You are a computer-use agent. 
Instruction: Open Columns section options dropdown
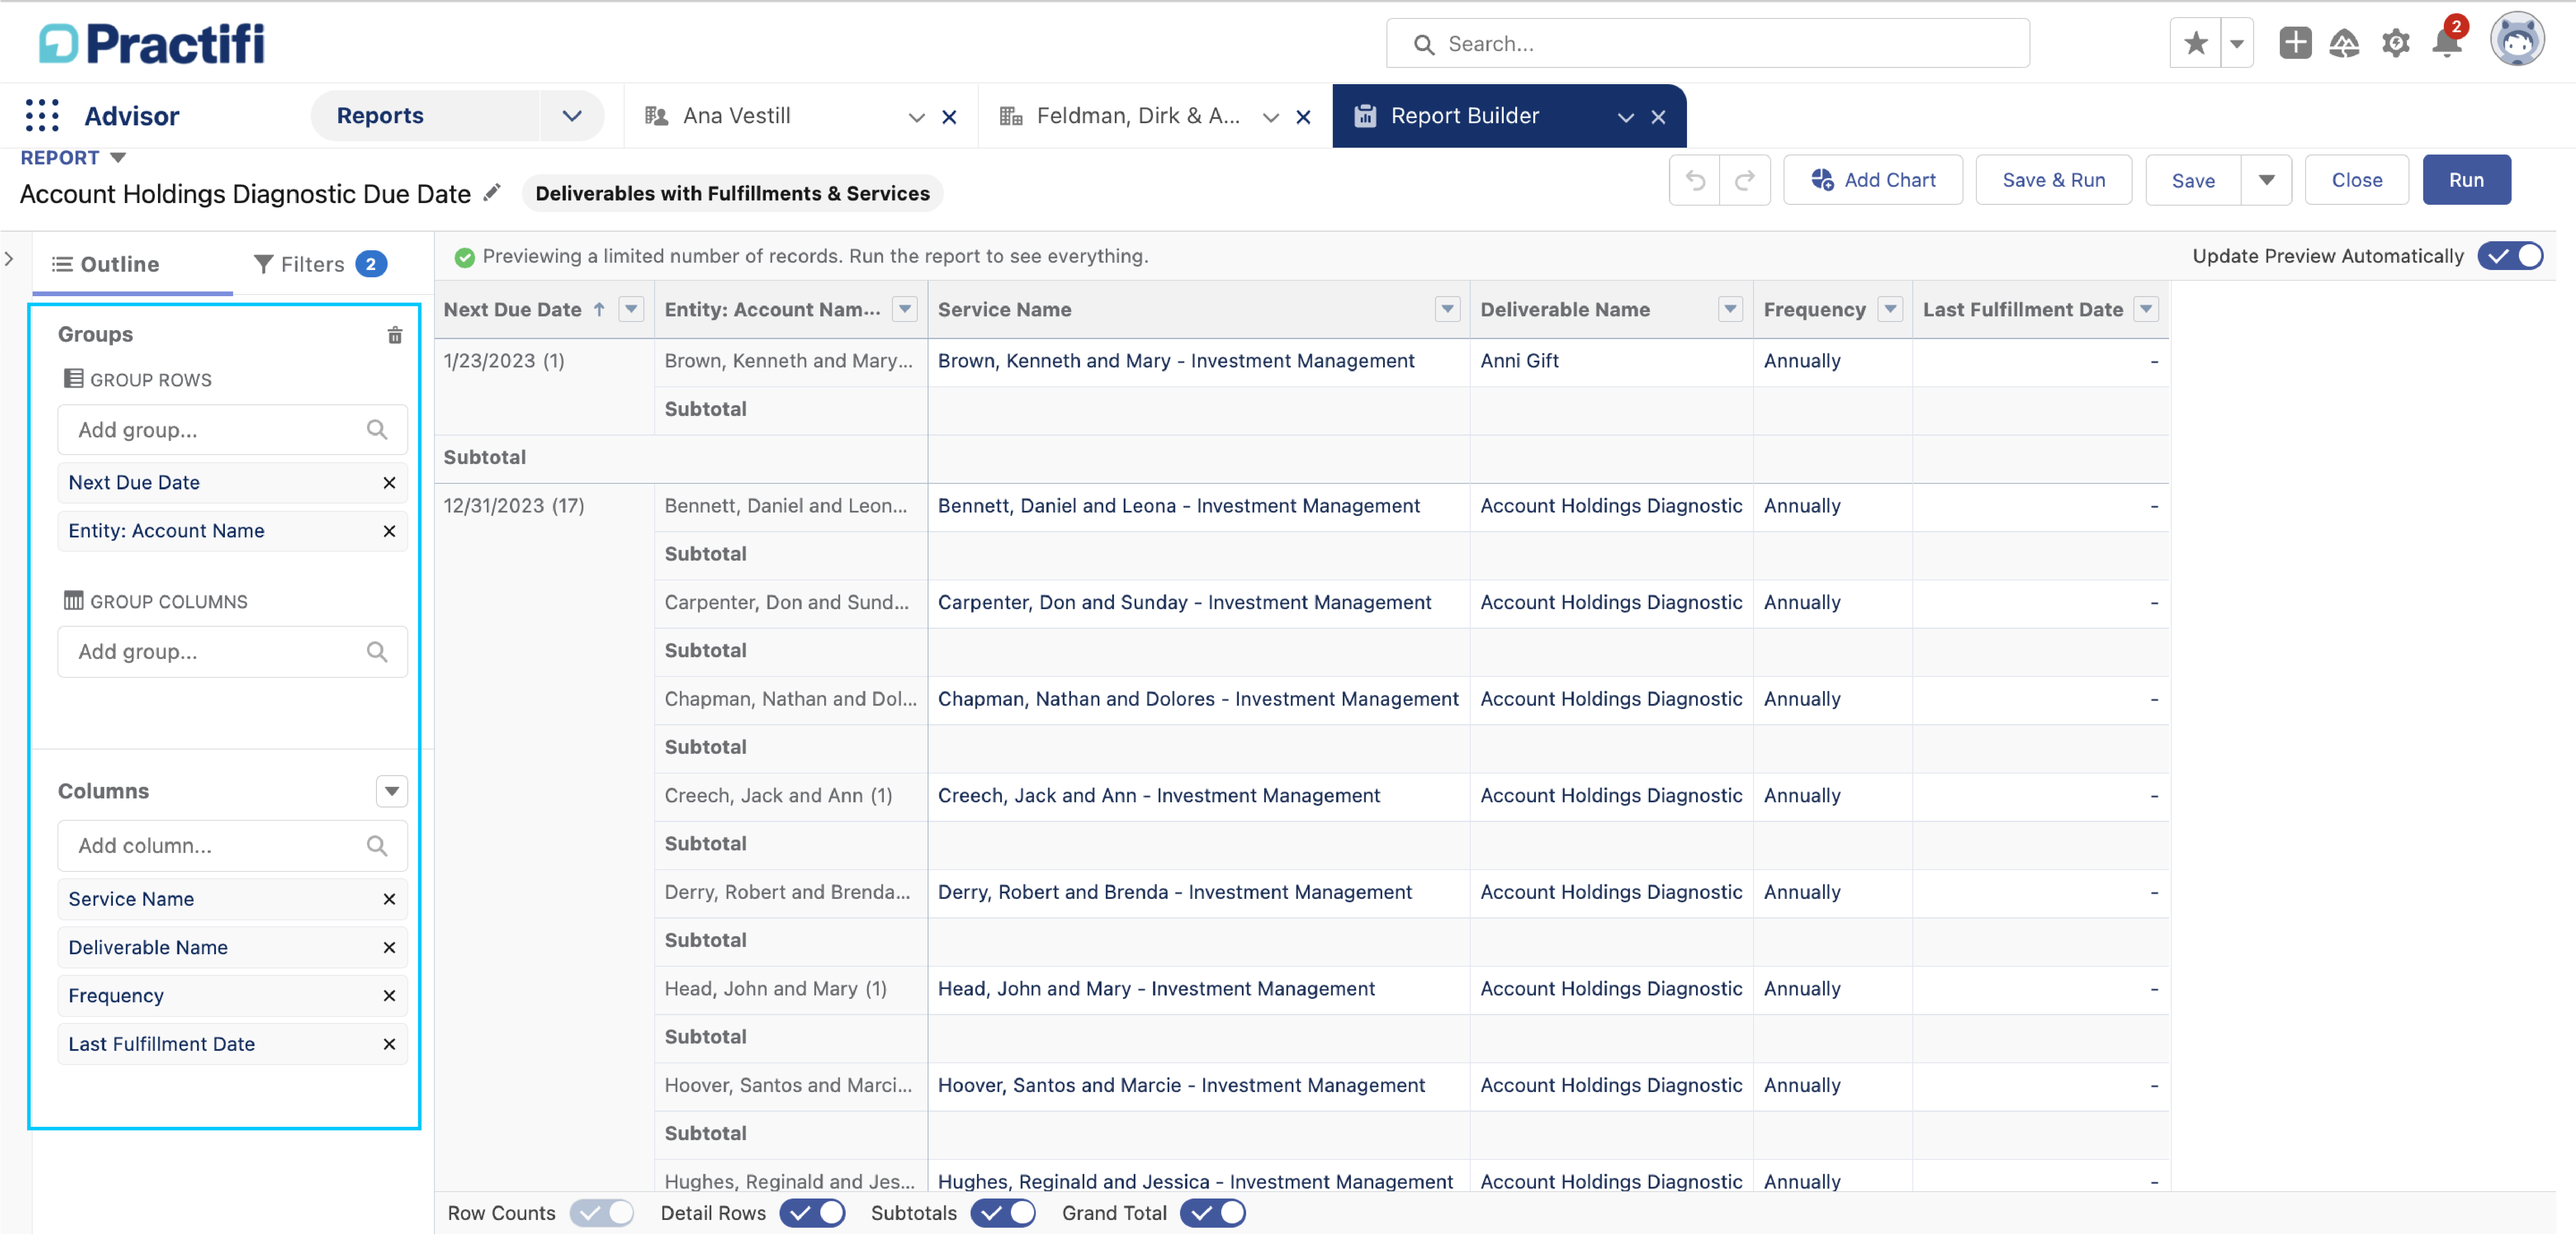[x=392, y=792]
